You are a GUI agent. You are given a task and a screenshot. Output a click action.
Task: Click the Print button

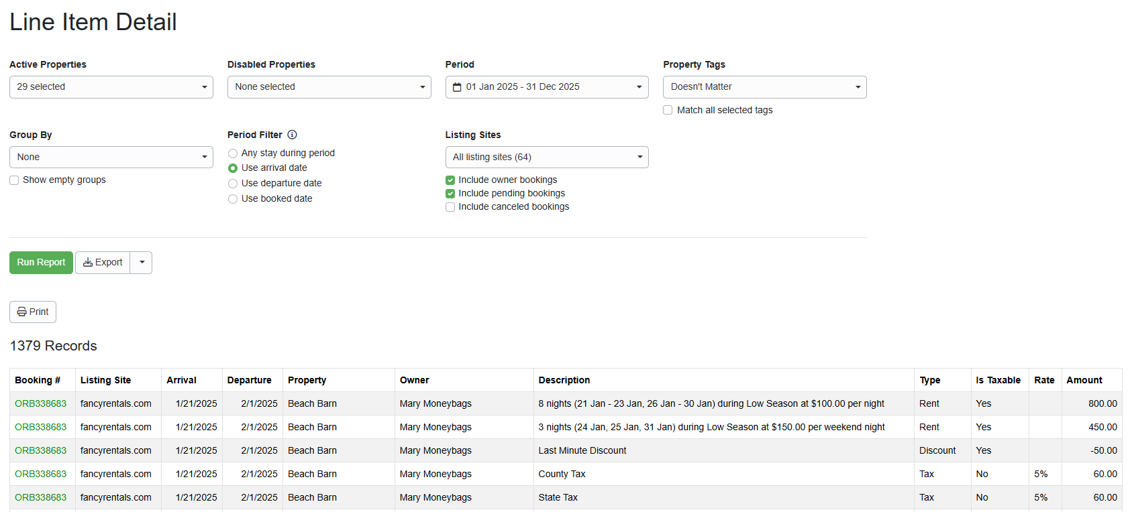point(33,312)
